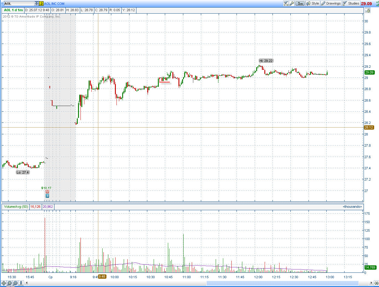Open the Studies menu

(x=351, y=4)
